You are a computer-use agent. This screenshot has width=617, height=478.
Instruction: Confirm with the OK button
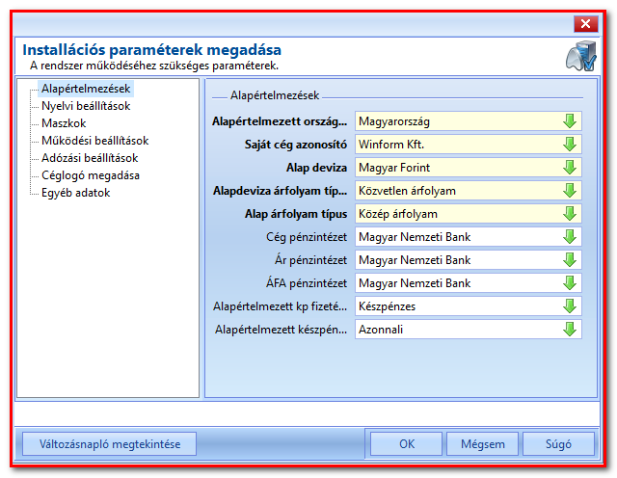[407, 443]
